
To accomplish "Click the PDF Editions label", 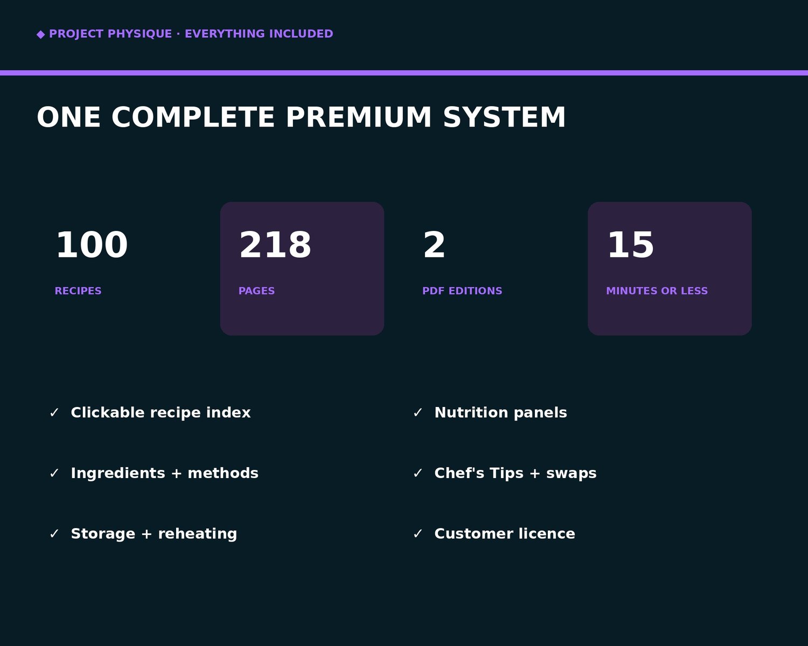I will [x=462, y=291].
